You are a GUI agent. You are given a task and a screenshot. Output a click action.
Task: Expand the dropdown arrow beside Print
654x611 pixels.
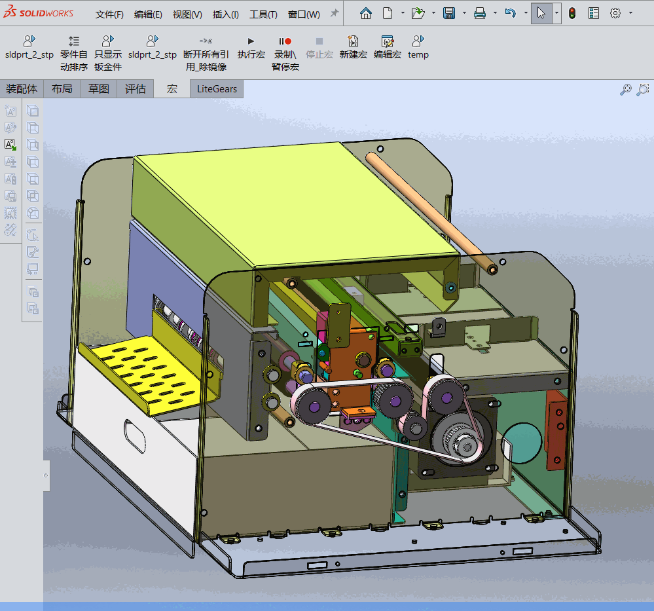pos(495,13)
